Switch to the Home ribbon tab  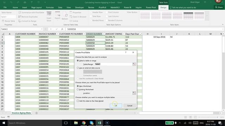(x=15, y=7)
